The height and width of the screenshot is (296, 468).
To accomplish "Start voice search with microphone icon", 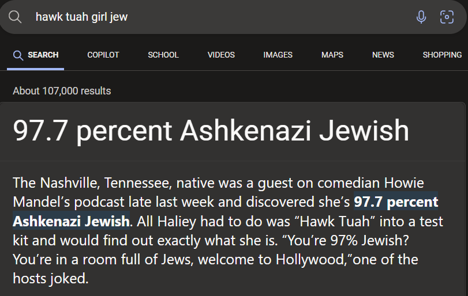I will (421, 17).
